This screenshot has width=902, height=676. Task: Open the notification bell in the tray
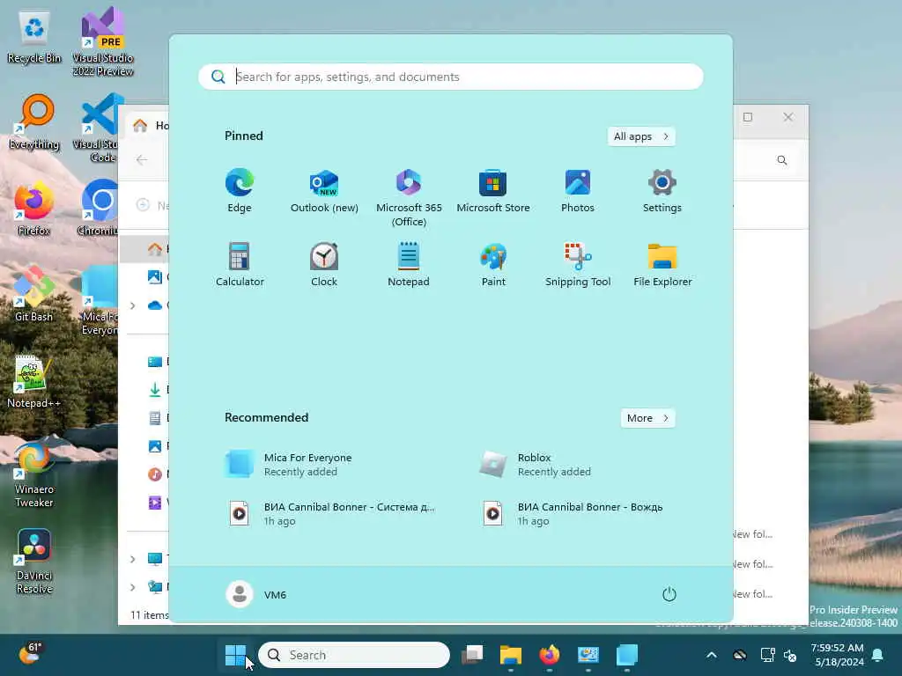tap(878, 655)
